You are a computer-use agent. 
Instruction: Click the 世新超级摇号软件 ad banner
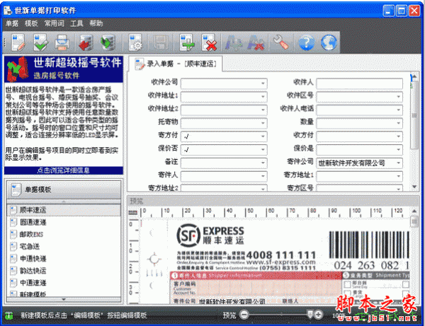(64, 69)
